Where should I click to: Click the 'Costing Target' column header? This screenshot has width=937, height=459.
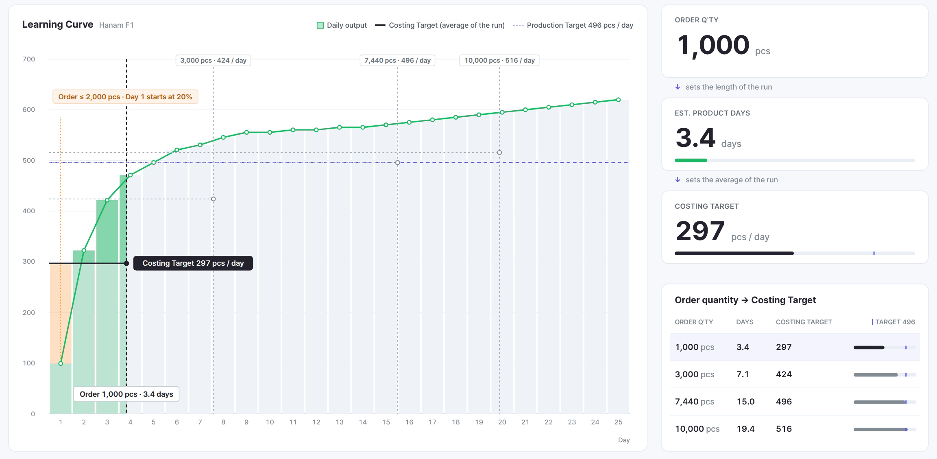click(804, 322)
